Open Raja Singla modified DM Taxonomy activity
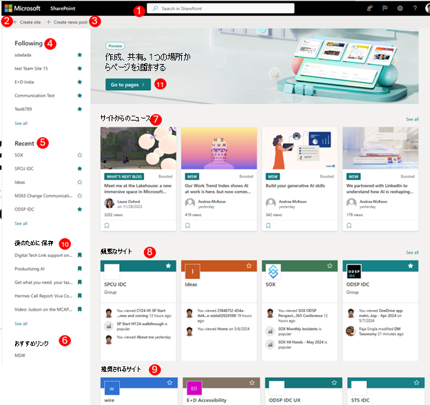430x405 pixels. click(381, 331)
